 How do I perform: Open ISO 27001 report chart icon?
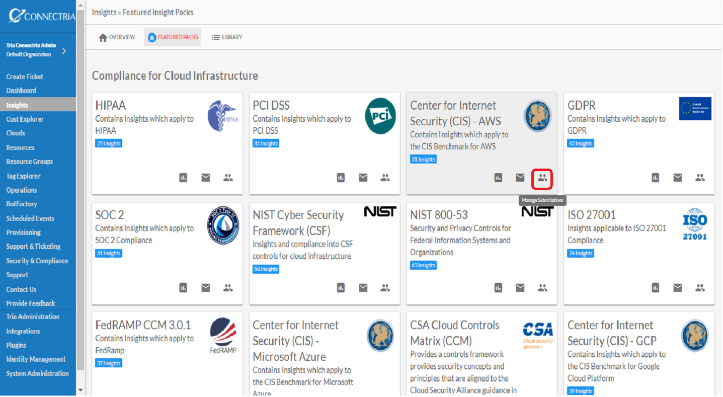pyautogui.click(x=656, y=287)
